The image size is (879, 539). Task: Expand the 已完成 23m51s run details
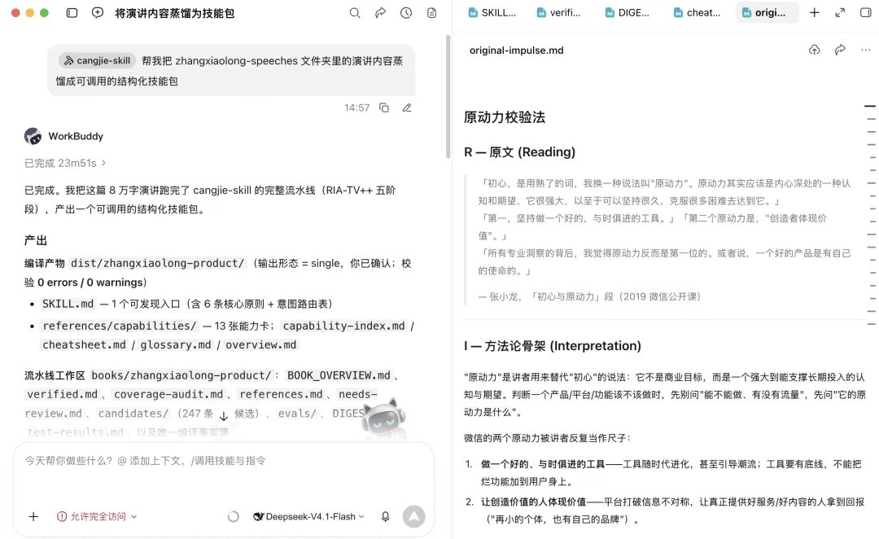[x=65, y=163]
